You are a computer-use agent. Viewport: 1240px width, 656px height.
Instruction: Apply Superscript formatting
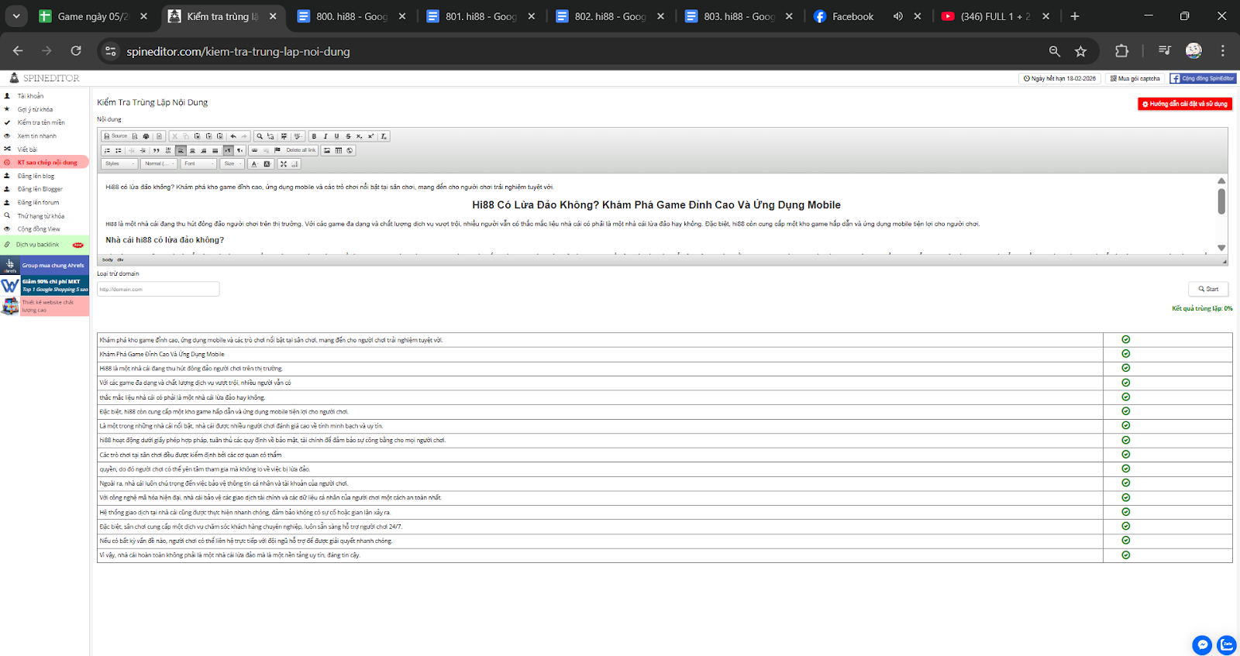point(370,136)
